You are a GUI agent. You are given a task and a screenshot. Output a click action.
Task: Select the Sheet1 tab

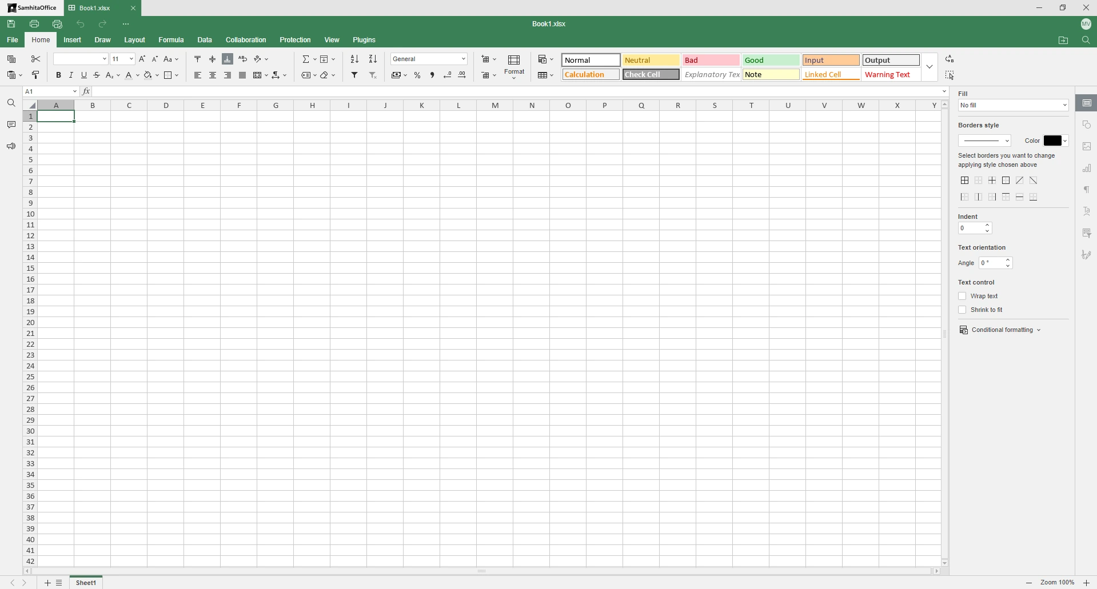86,583
